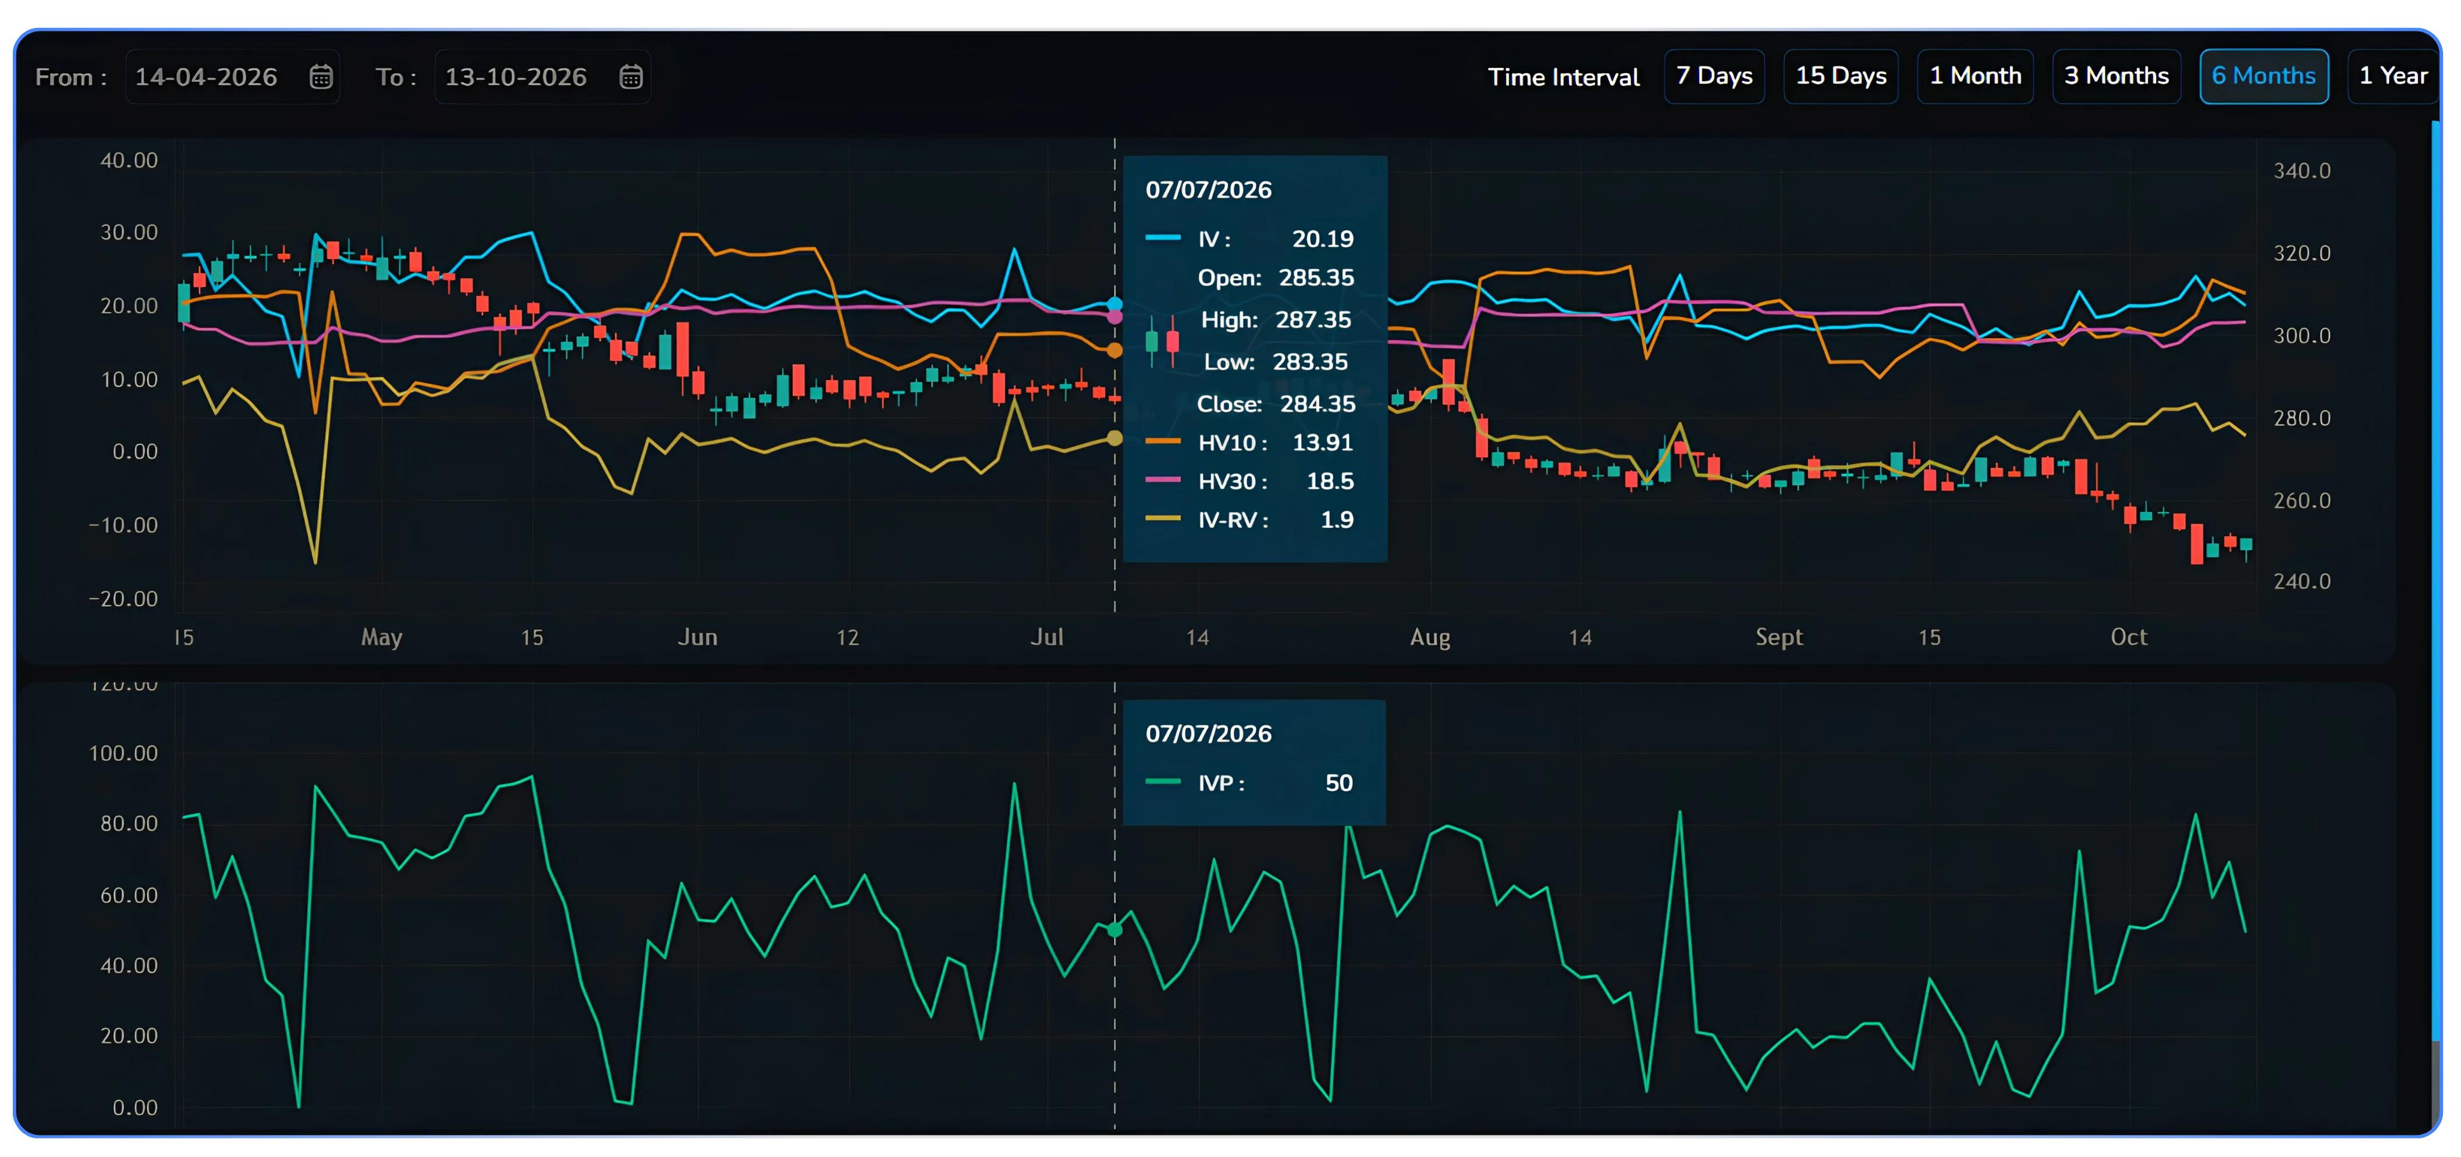Click the From date field 14-04-2026
The height and width of the screenshot is (1157, 2461).
(232, 76)
